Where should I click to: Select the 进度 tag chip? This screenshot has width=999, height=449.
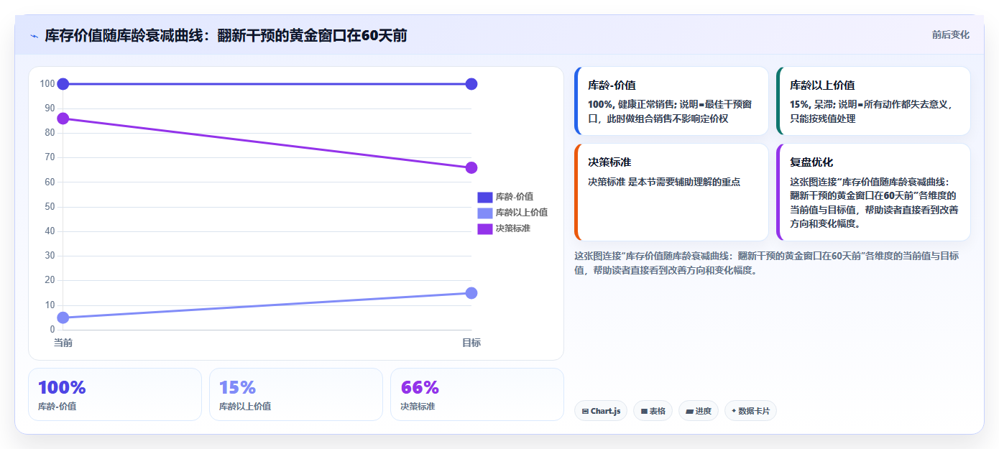[x=699, y=411]
